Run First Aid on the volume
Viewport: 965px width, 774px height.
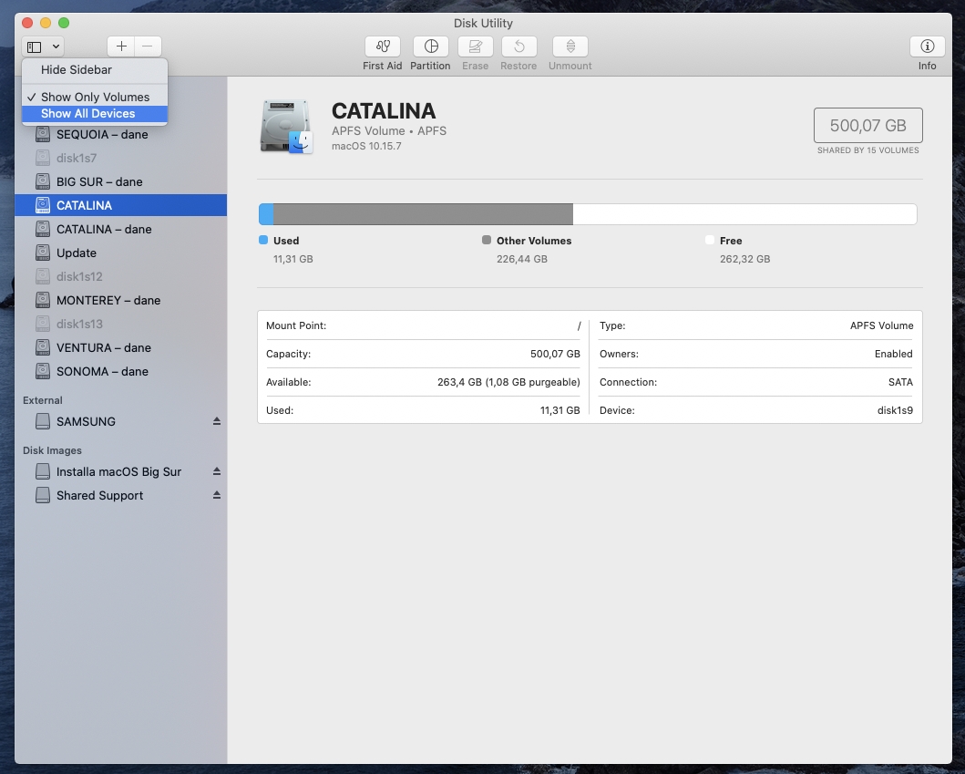point(382,46)
